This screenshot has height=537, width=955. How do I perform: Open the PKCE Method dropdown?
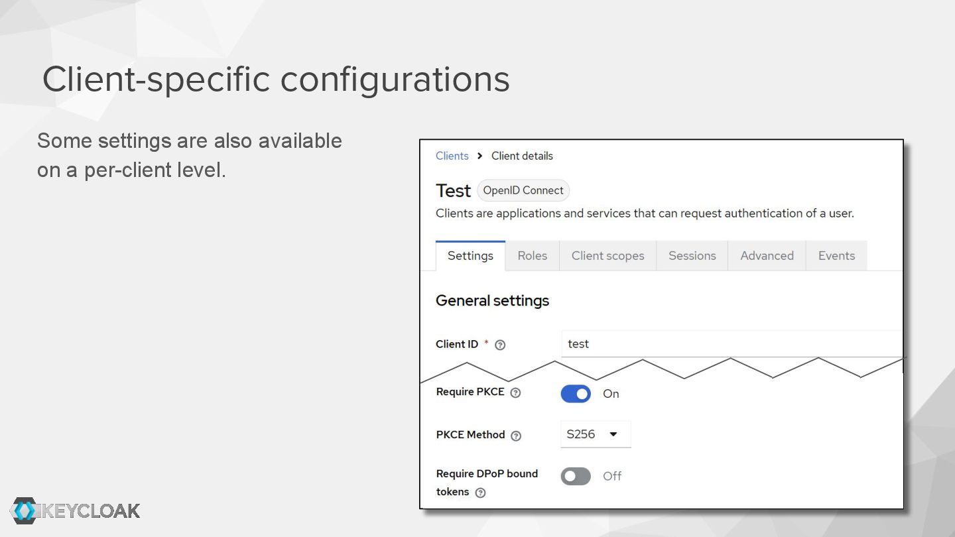point(595,434)
